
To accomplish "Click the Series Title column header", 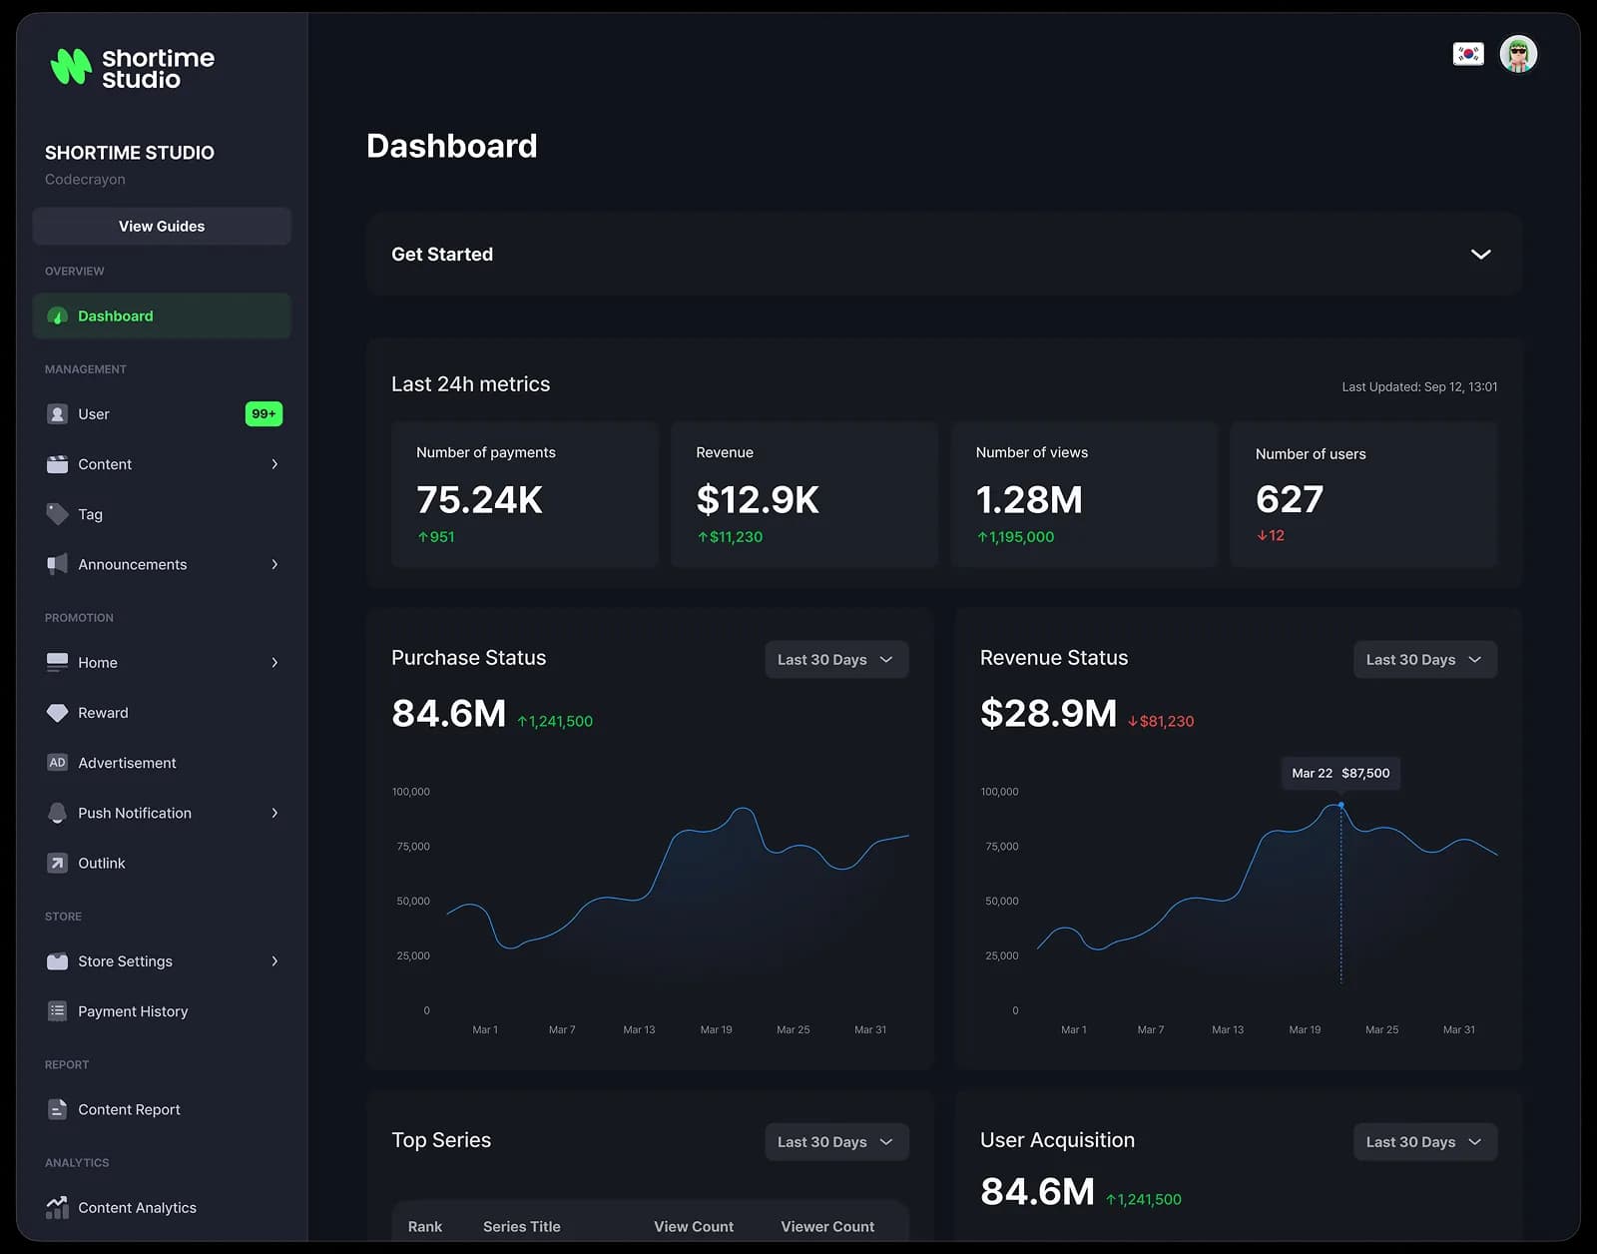I will tap(522, 1226).
